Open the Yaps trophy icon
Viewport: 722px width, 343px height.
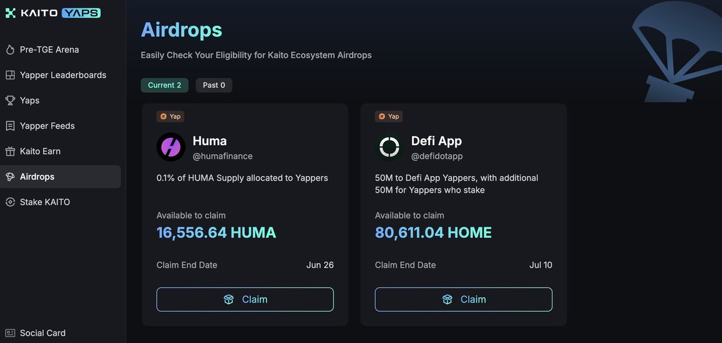click(x=10, y=100)
